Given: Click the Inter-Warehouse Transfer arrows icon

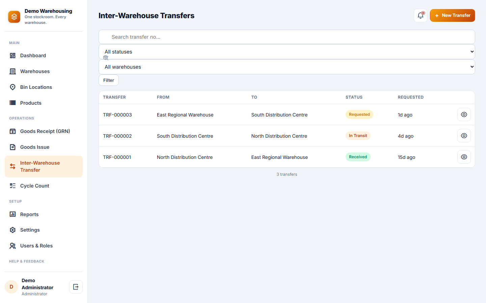Looking at the screenshot, I should coord(12,166).
